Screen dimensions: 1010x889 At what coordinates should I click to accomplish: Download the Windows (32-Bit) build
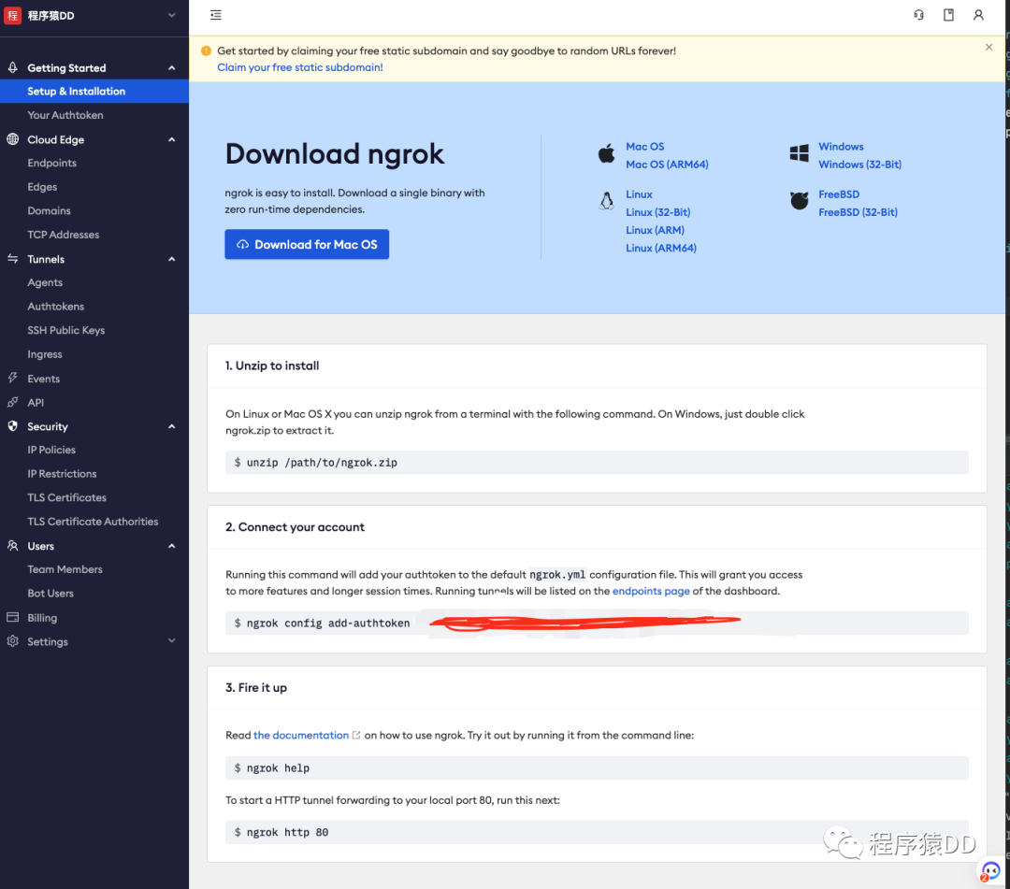point(859,165)
